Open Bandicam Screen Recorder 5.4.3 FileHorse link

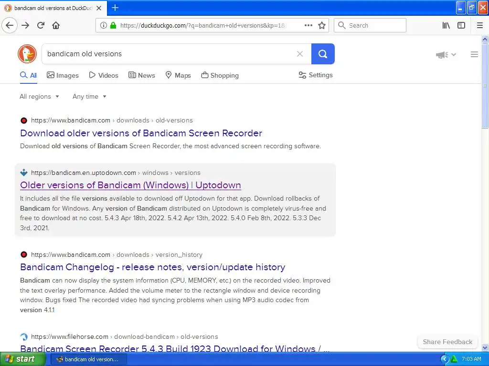(175, 348)
